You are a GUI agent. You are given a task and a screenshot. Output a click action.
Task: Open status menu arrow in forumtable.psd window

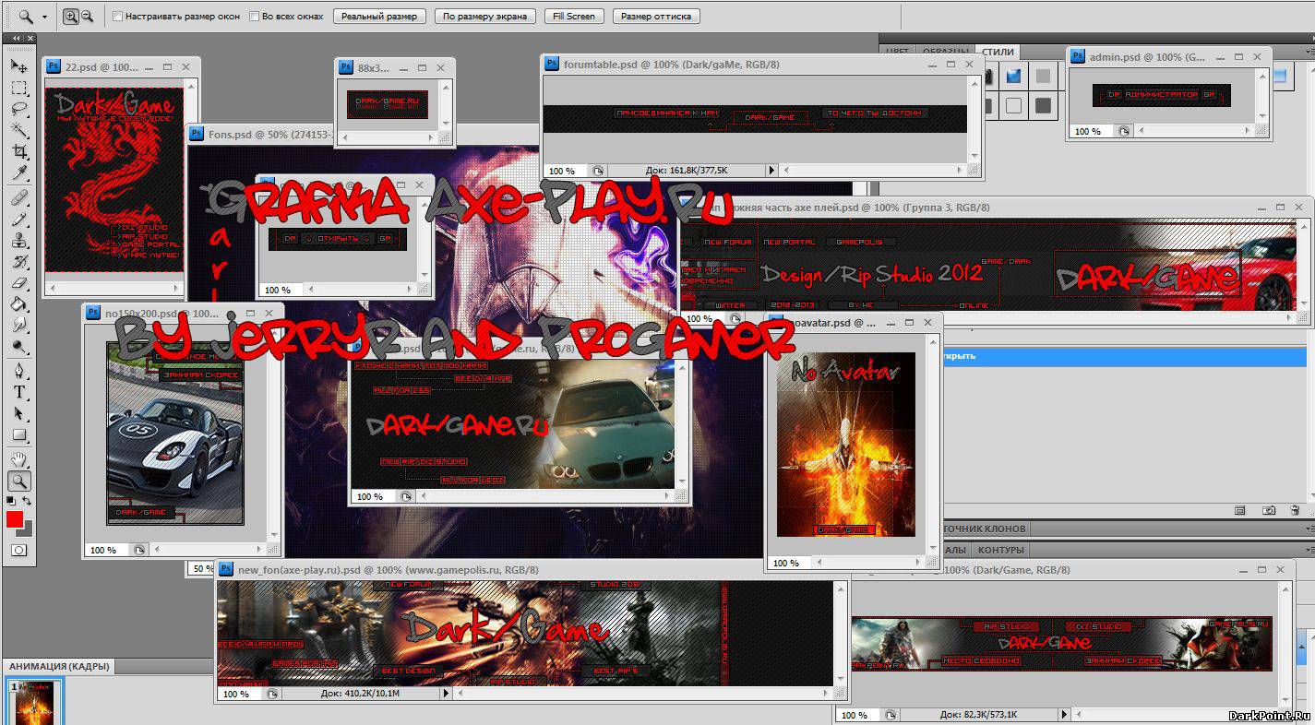tap(772, 171)
